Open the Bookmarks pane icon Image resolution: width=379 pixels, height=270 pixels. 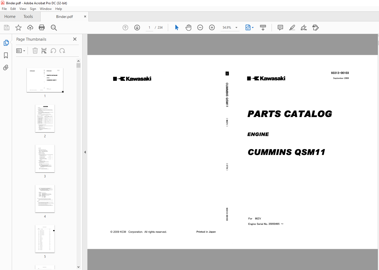[x=6, y=55]
